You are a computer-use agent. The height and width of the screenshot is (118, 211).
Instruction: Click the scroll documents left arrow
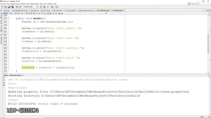[x=203, y=10]
